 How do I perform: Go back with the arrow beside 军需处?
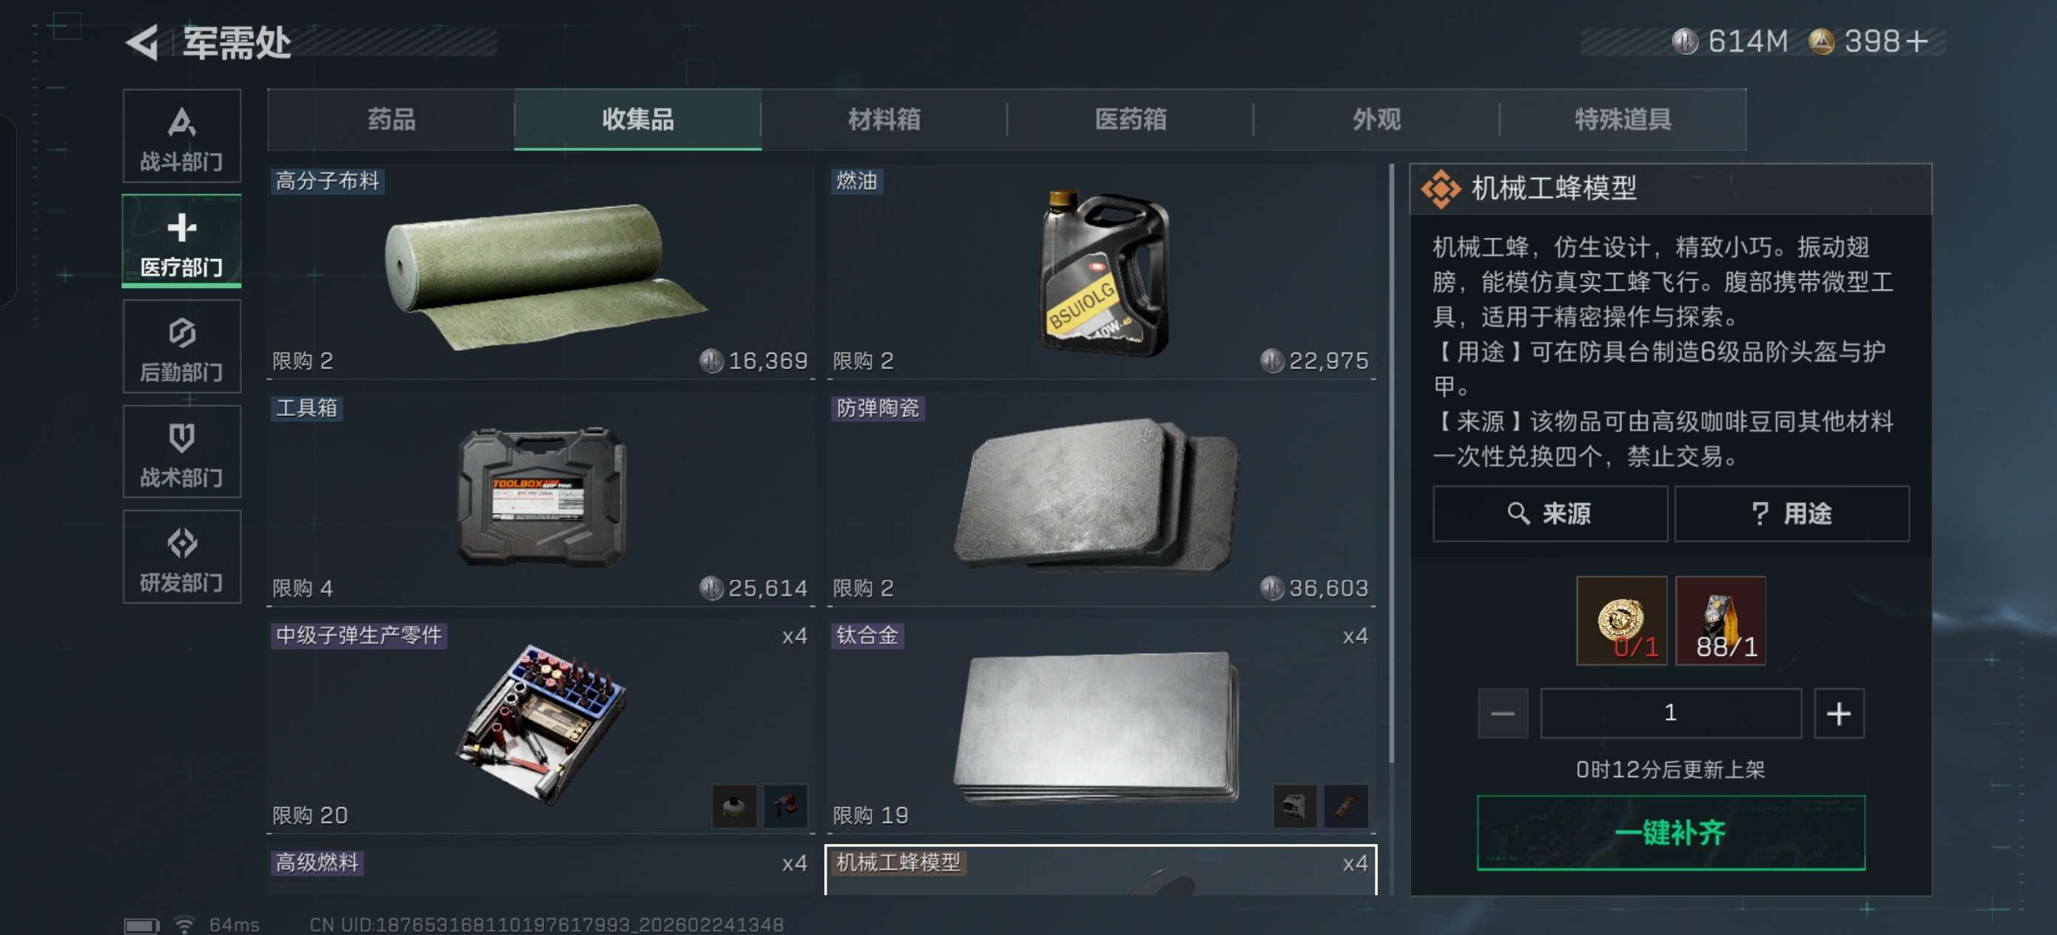click(144, 42)
